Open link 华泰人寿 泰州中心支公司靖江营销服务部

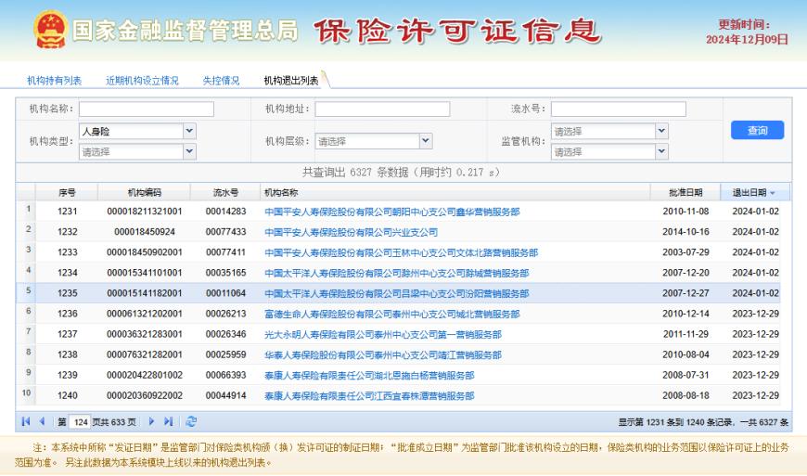(x=383, y=355)
